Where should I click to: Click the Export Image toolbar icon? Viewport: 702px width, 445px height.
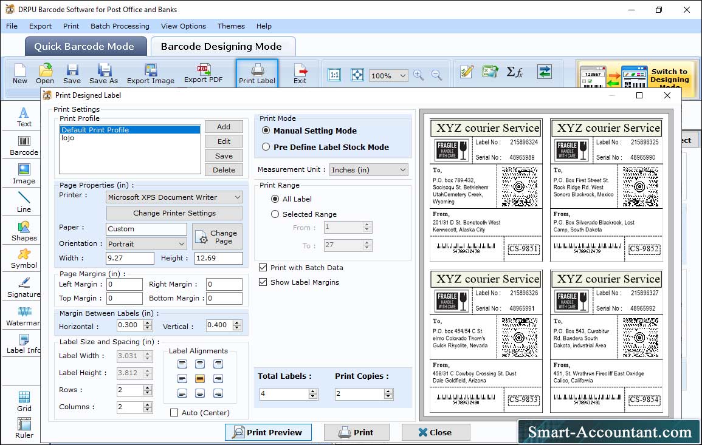pos(151,74)
